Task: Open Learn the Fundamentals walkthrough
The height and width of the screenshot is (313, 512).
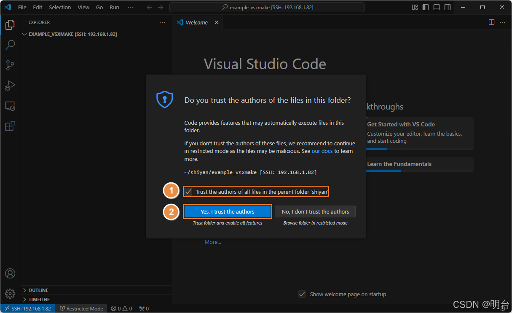Action: click(420, 164)
